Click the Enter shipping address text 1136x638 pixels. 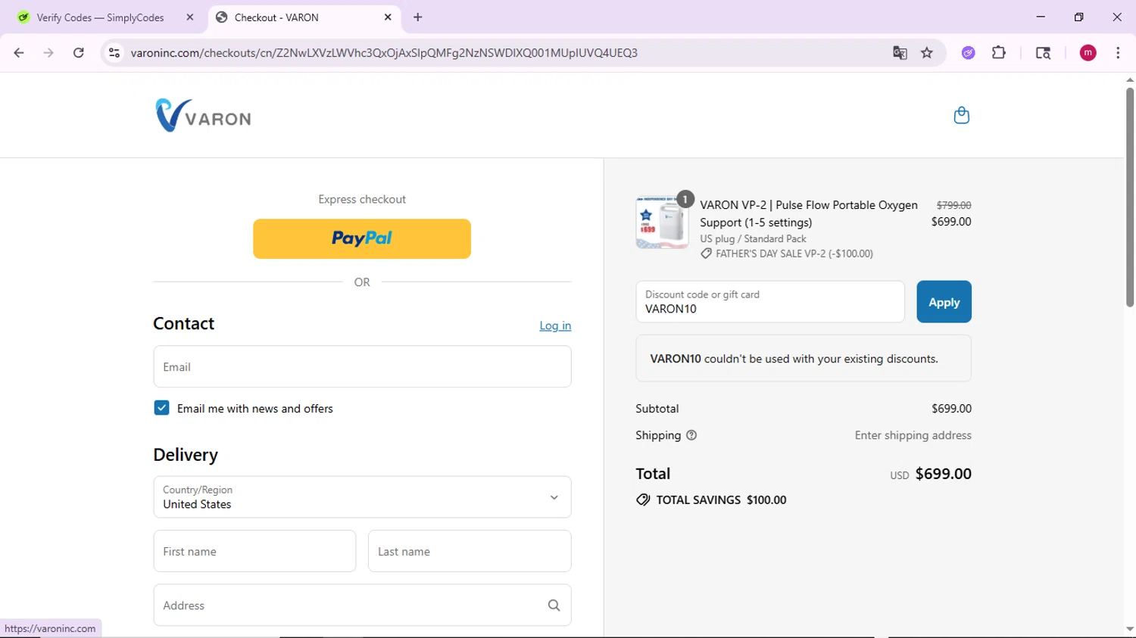click(x=913, y=435)
